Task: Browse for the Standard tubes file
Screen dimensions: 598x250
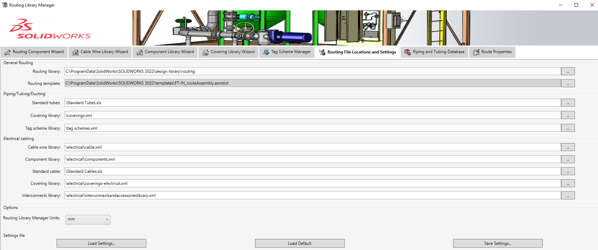Action: pos(568,103)
